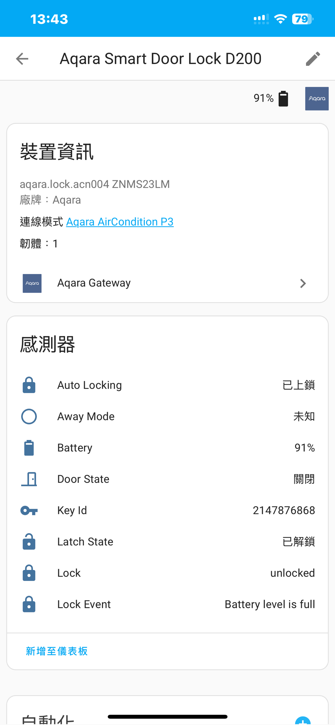
Task: Tap the Door State door icon
Action: point(29,479)
